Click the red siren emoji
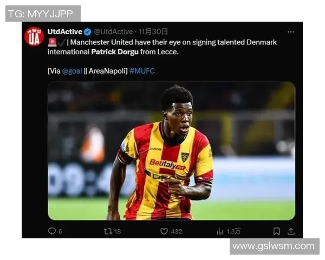Image resolution: width=325 pixels, height=260 pixels. click(52, 42)
